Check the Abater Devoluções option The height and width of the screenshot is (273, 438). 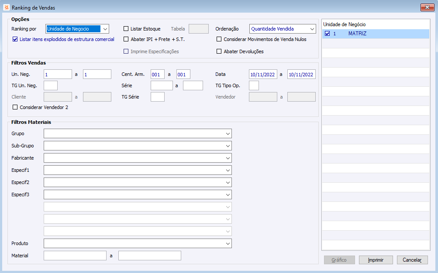tap(219, 51)
